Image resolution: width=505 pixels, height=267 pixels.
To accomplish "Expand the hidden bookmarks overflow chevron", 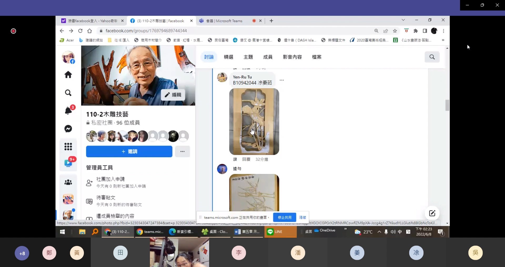I will [x=443, y=40].
